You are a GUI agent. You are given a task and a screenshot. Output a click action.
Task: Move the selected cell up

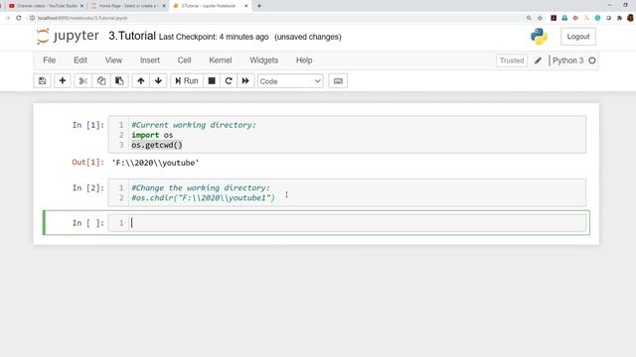[141, 81]
